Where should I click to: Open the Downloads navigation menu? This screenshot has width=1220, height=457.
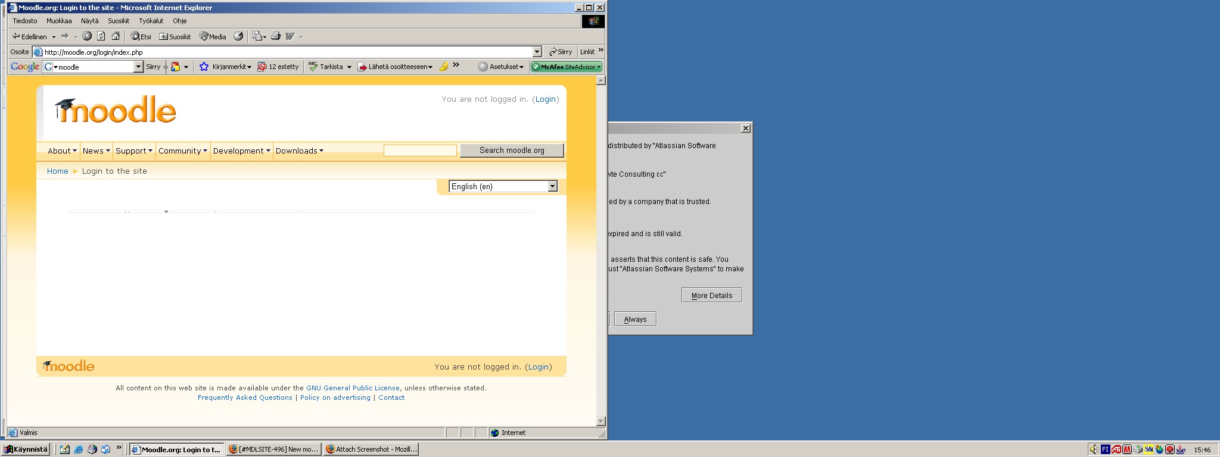299,151
